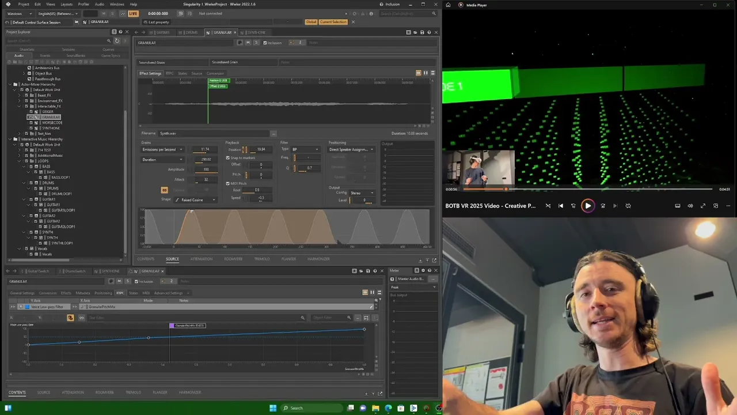Toggle MIDI Pitch checkbox
Viewport: 737px width, 415px height.
pyautogui.click(x=227, y=183)
